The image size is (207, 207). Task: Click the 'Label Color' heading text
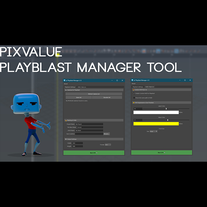161,106
